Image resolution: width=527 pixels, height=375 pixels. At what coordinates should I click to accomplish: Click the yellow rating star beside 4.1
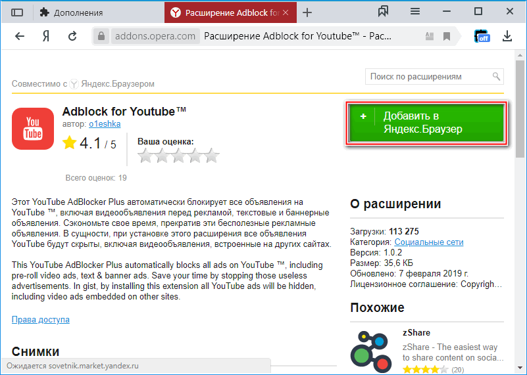(x=69, y=143)
